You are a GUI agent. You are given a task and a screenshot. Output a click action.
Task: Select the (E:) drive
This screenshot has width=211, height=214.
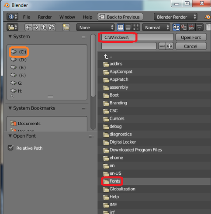coord(18,67)
